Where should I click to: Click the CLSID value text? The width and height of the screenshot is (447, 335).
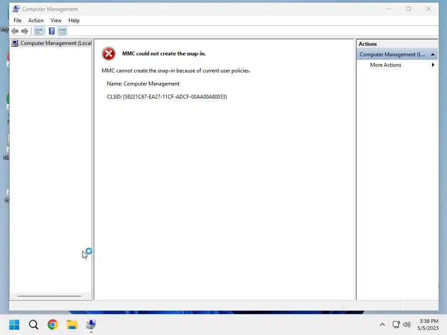coord(175,97)
